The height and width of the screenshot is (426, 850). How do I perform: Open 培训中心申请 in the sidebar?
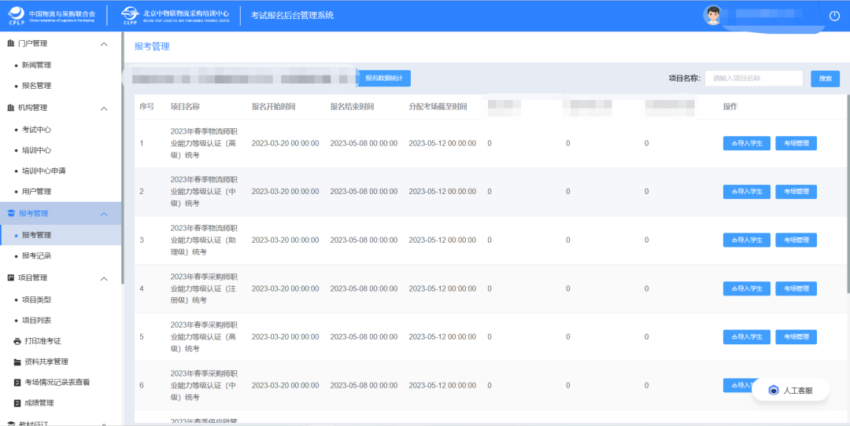coord(44,171)
